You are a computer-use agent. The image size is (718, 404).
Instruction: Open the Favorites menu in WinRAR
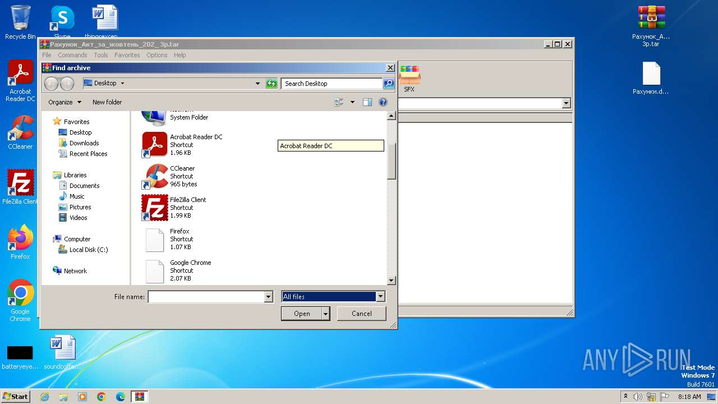click(127, 55)
